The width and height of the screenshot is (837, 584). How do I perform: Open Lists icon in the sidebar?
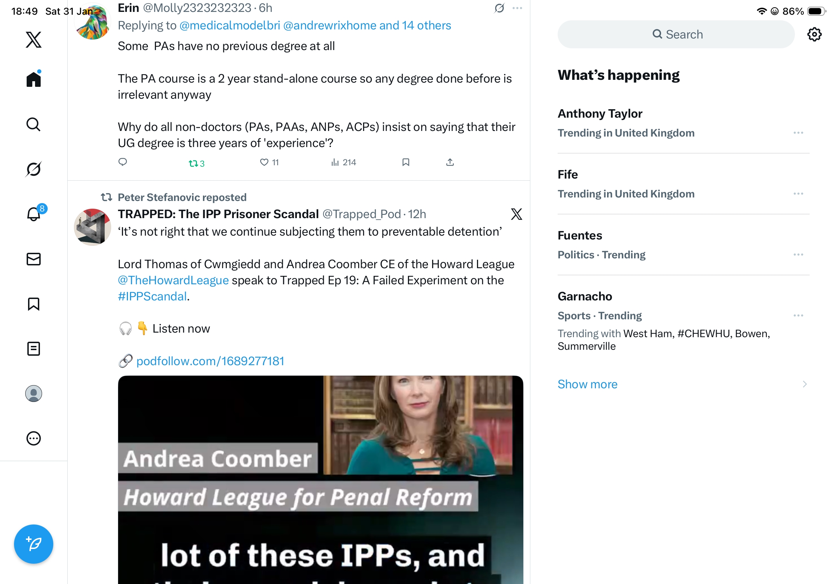(x=34, y=349)
